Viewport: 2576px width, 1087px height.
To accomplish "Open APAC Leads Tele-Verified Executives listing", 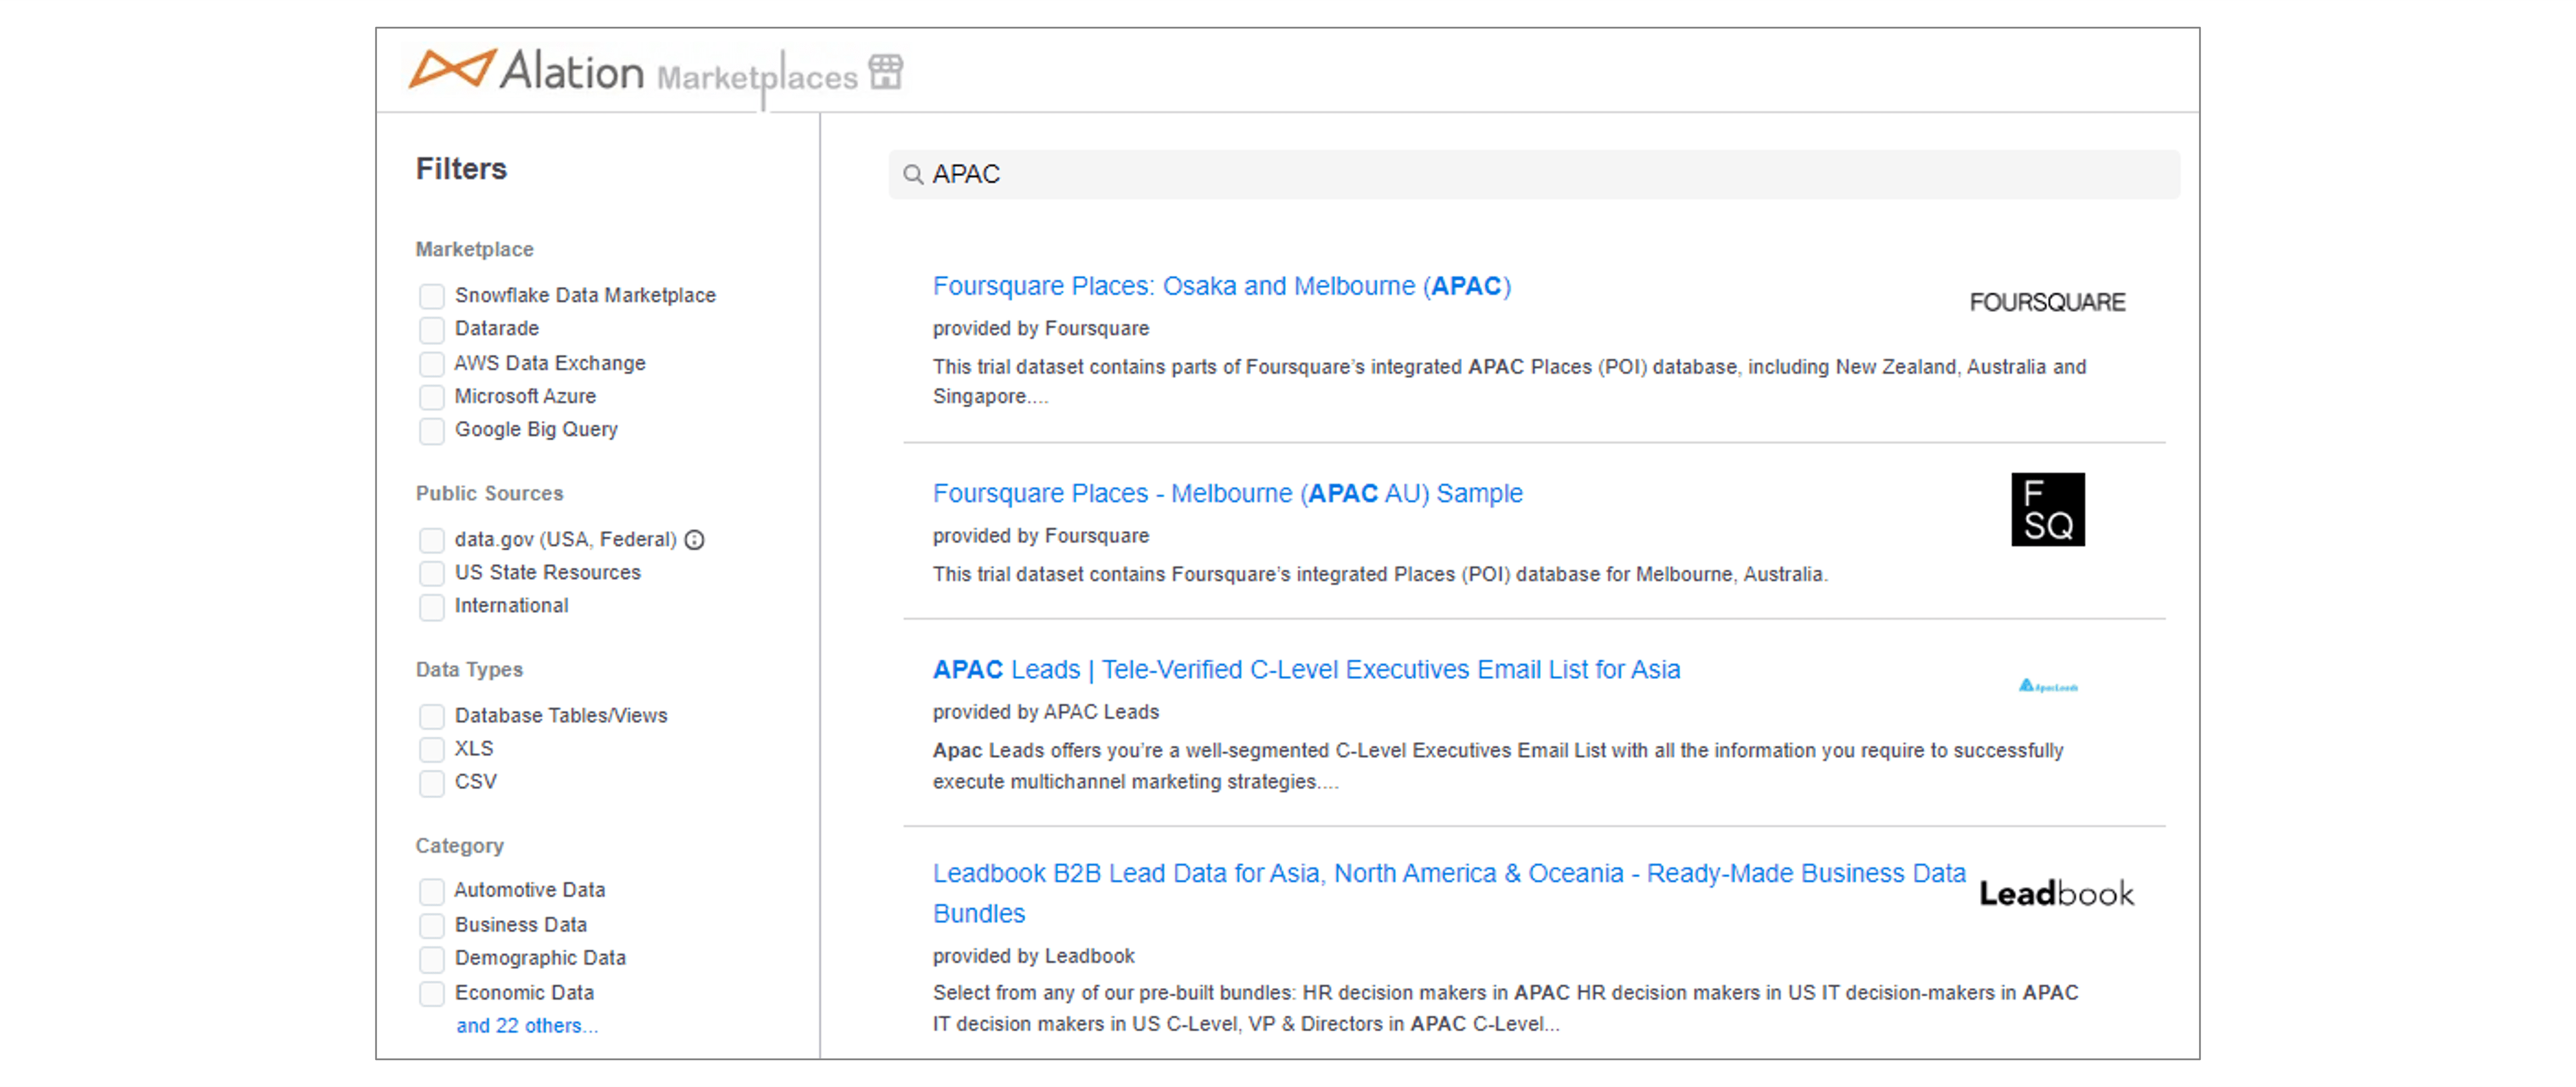I will [1306, 669].
